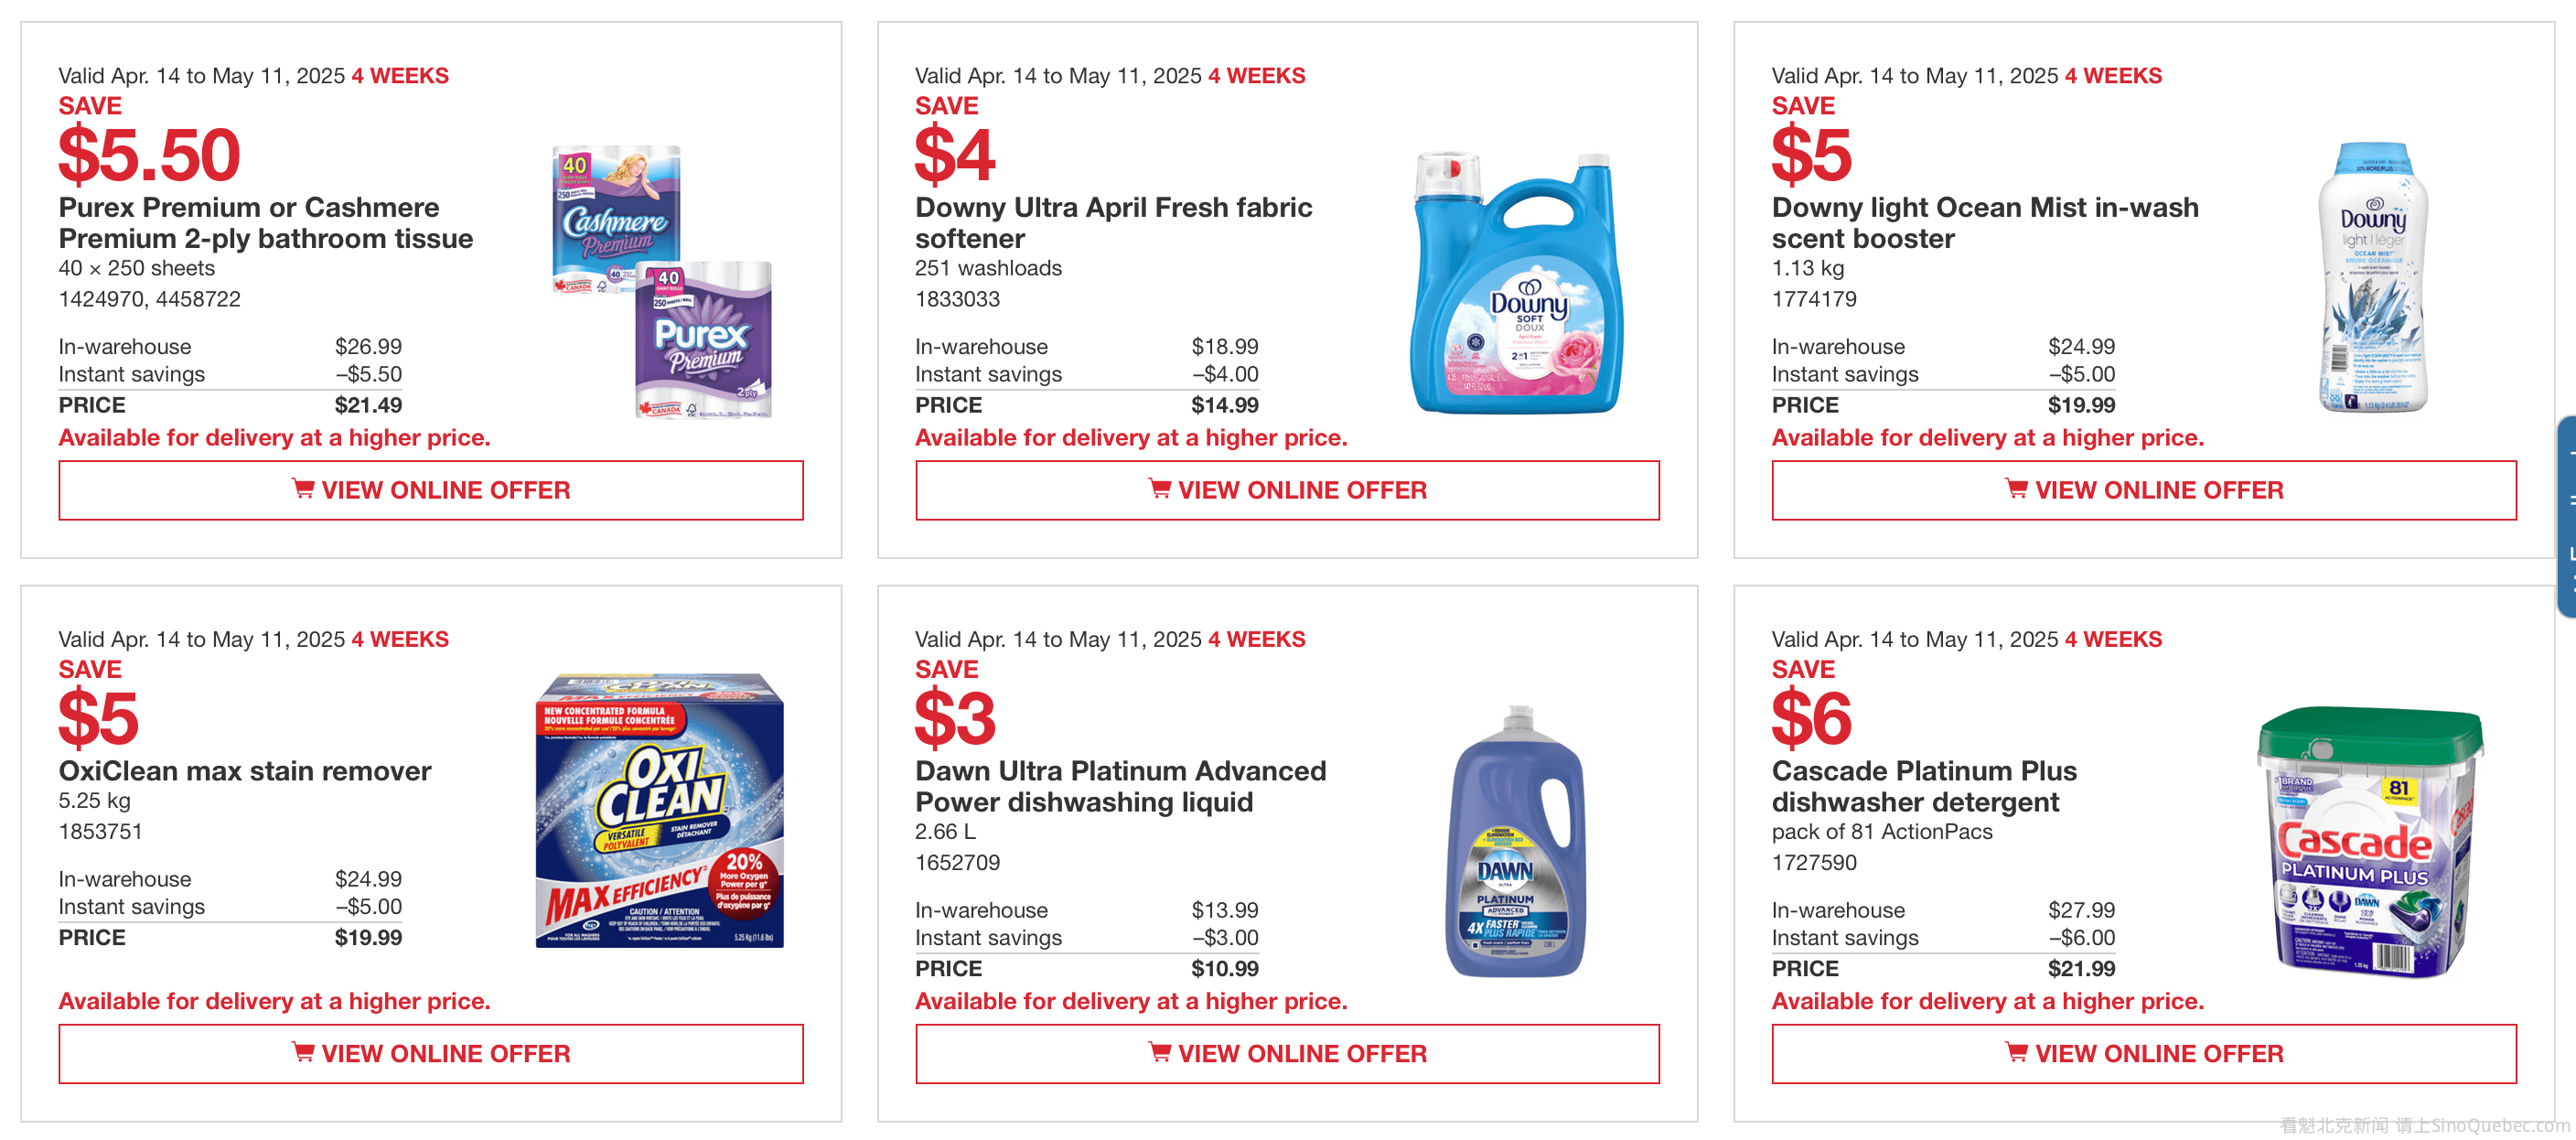This screenshot has height=1140, width=2576.
Task: Click the OxiClean max stain remover title
Action: click(245, 771)
